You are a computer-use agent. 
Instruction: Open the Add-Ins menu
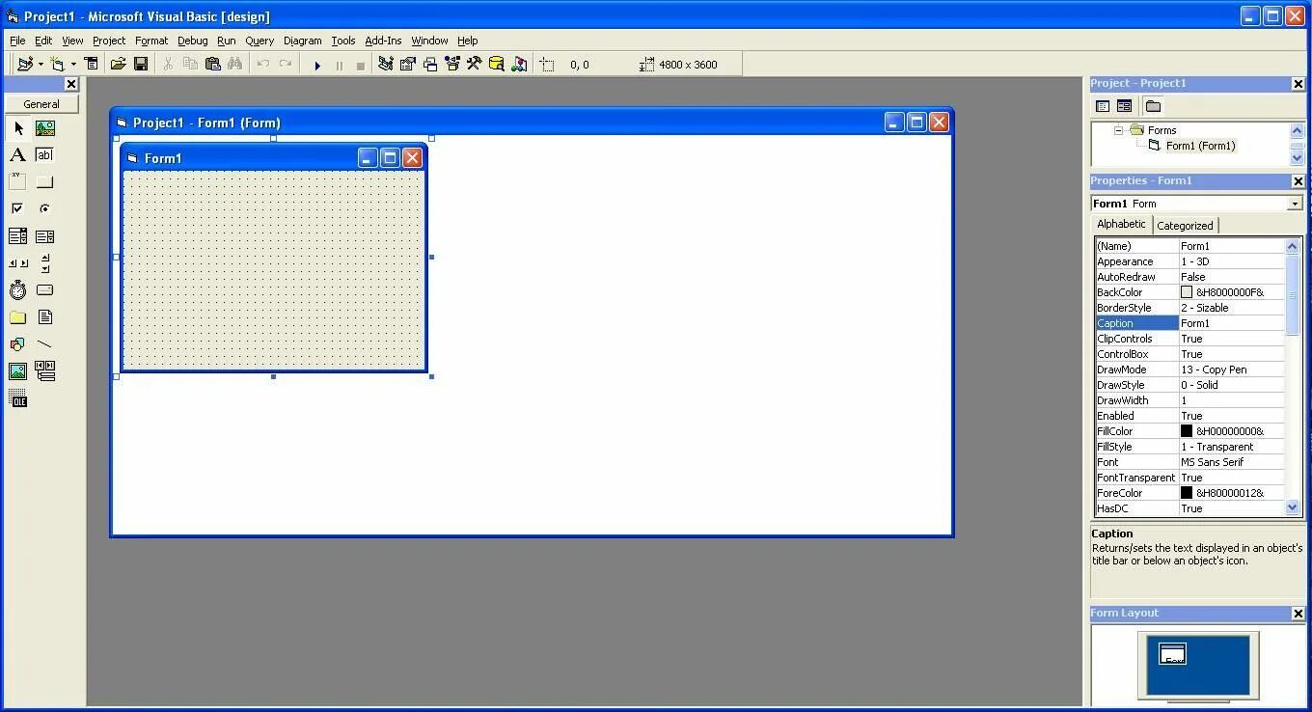(x=383, y=41)
